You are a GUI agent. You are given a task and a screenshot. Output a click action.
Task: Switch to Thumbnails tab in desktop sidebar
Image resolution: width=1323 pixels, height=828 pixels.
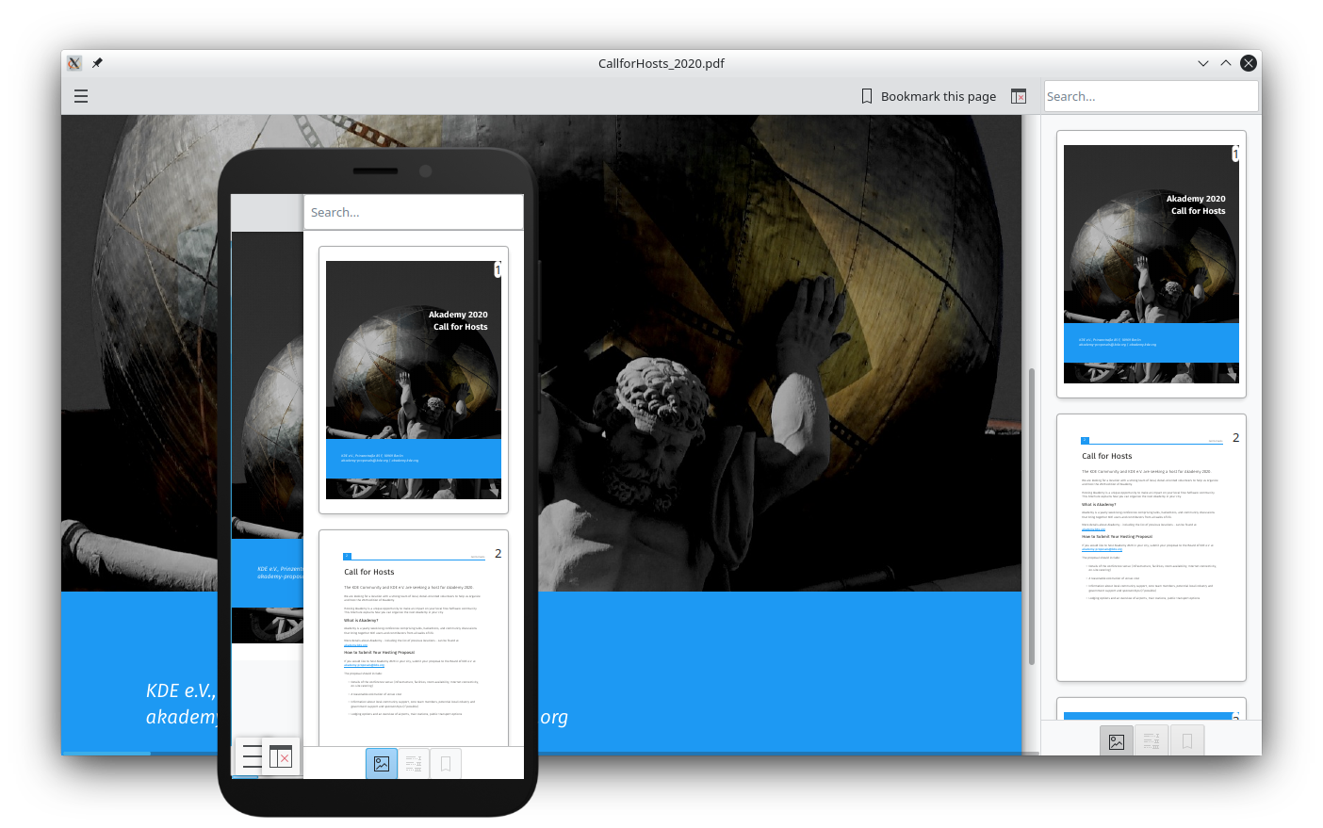coord(1117,741)
